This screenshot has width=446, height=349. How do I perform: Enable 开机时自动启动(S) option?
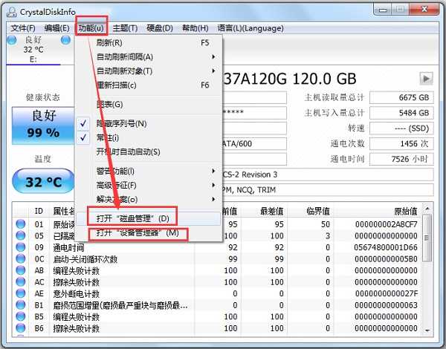click(x=149, y=151)
